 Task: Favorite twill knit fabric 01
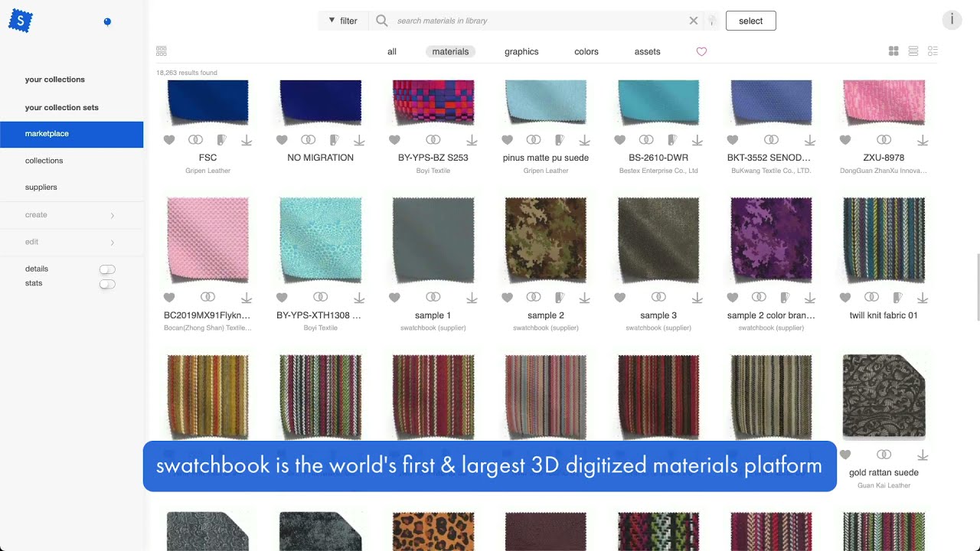click(x=845, y=298)
